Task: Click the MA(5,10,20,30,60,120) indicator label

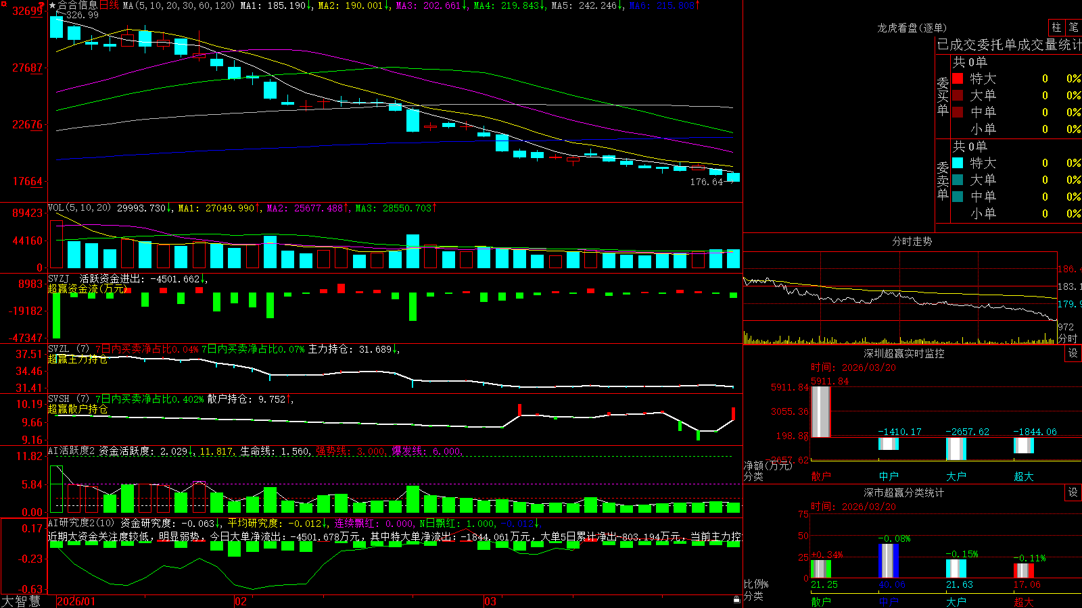Action: coord(179,5)
